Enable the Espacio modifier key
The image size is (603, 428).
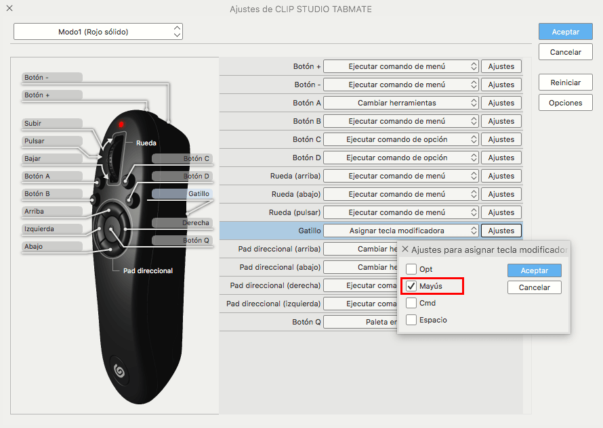[x=411, y=320]
